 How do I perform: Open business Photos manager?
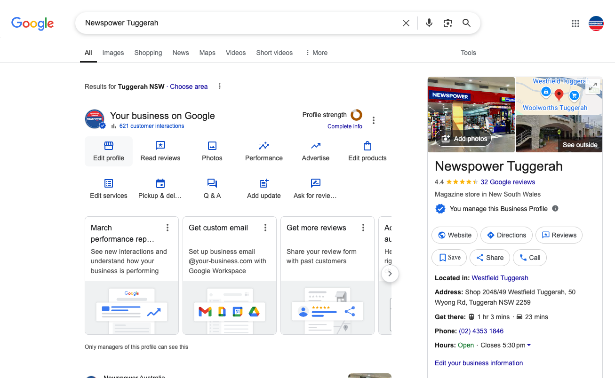(x=212, y=151)
